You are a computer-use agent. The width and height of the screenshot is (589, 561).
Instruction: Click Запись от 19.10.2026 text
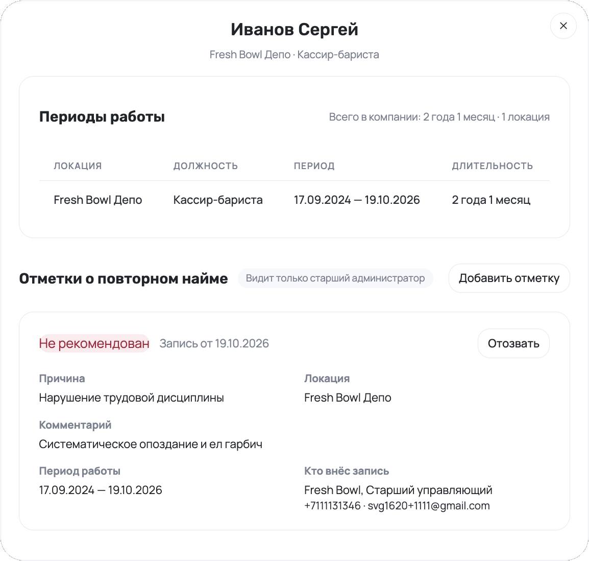(x=214, y=343)
